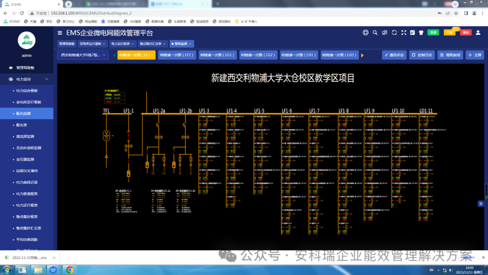Viewport: 488px width, 275px height.
Task: Open 电力综合看板 in sidebar
Action: [27, 90]
